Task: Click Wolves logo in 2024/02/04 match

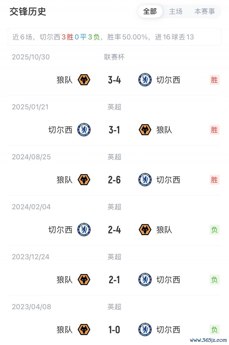Action: point(145,230)
